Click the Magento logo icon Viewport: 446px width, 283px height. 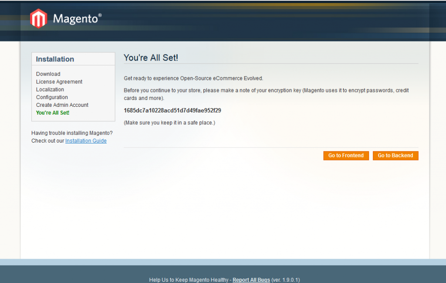point(38,18)
